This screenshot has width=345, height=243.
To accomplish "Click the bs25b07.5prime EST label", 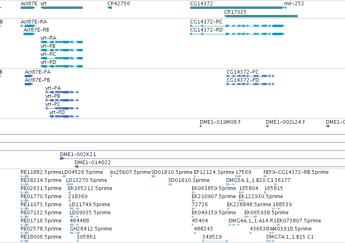I will click(x=131, y=172).
